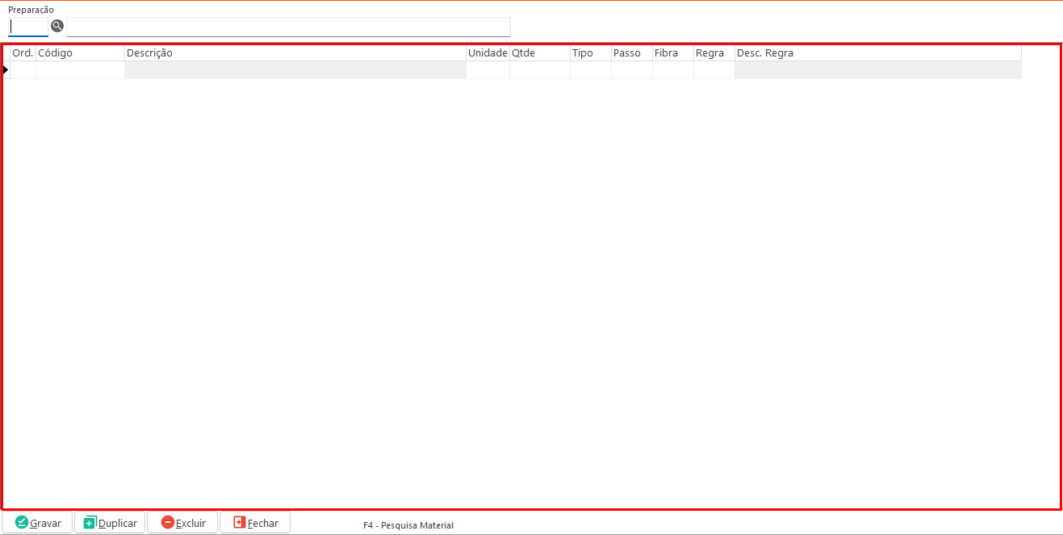Viewport: 1063px width, 535px height.
Task: Click the Gravar button
Action: coord(38,523)
